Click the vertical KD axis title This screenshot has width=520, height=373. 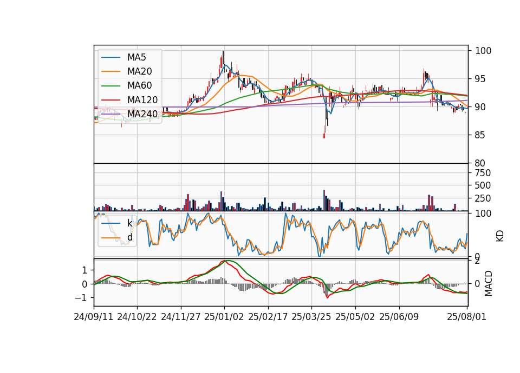[500, 236]
